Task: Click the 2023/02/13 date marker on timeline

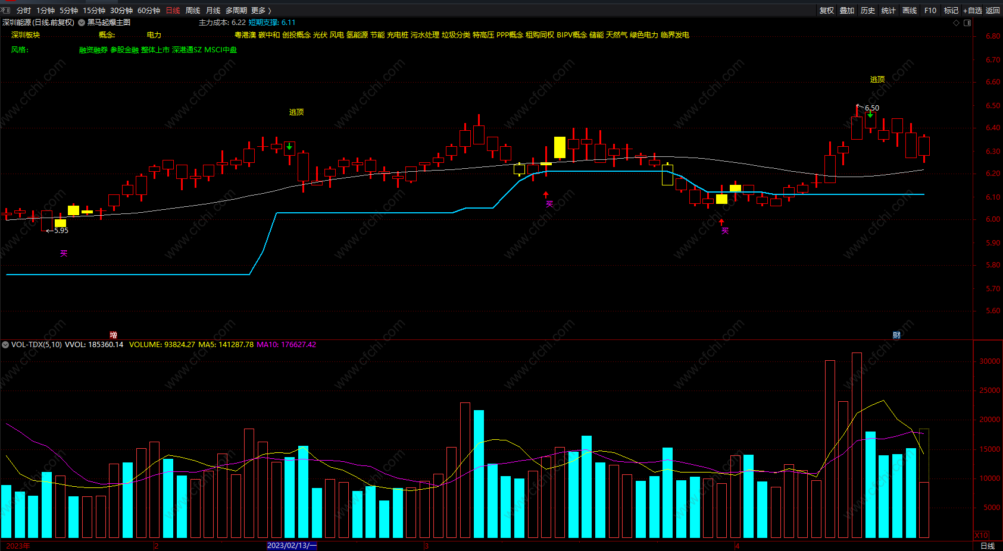Action: point(292,546)
